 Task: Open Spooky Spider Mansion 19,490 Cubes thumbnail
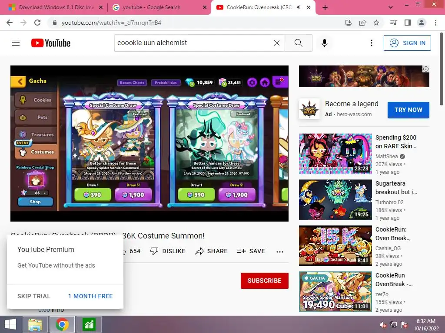click(x=335, y=292)
